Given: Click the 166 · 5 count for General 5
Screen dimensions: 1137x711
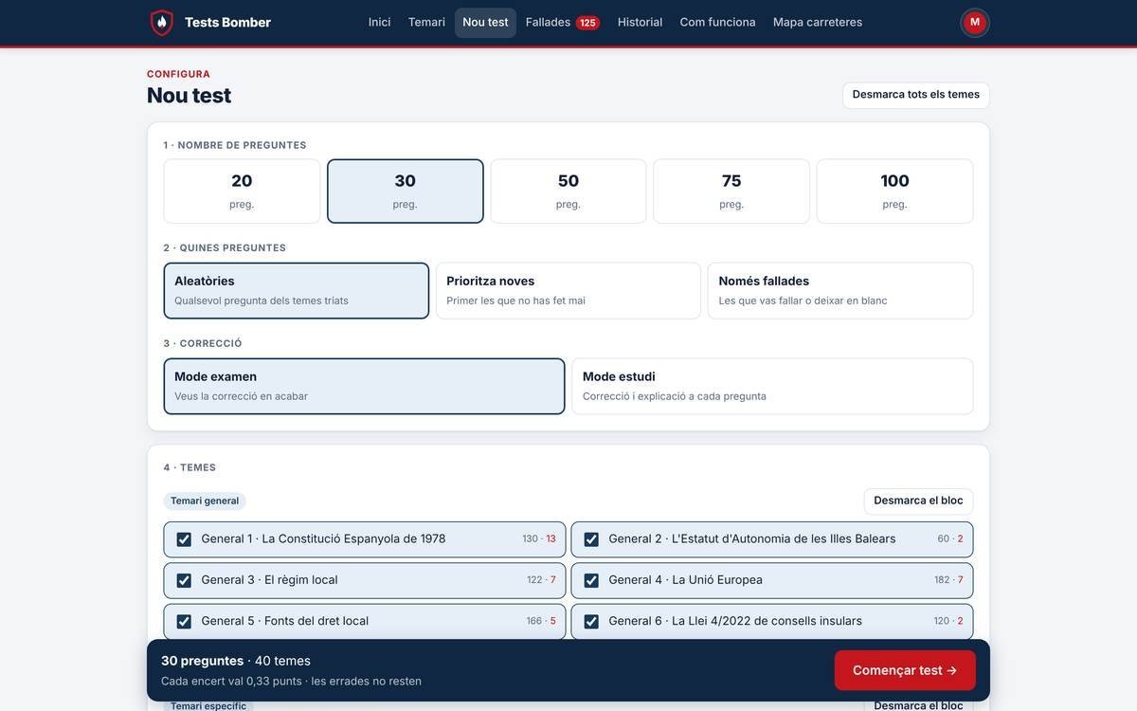Looking at the screenshot, I should 541,621.
